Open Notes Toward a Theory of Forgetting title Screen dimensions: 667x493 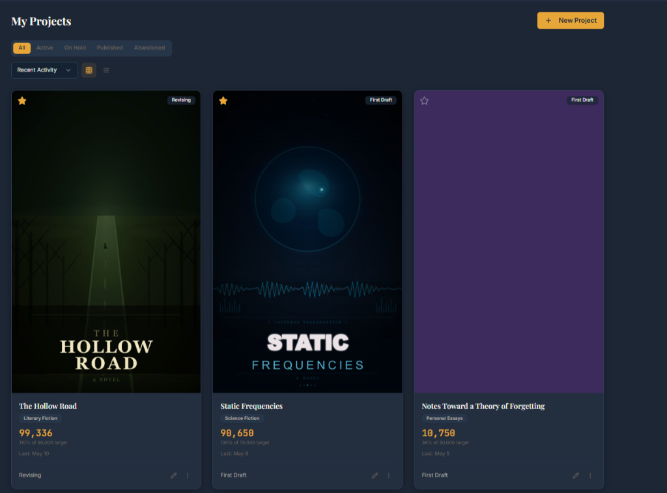[x=483, y=406]
